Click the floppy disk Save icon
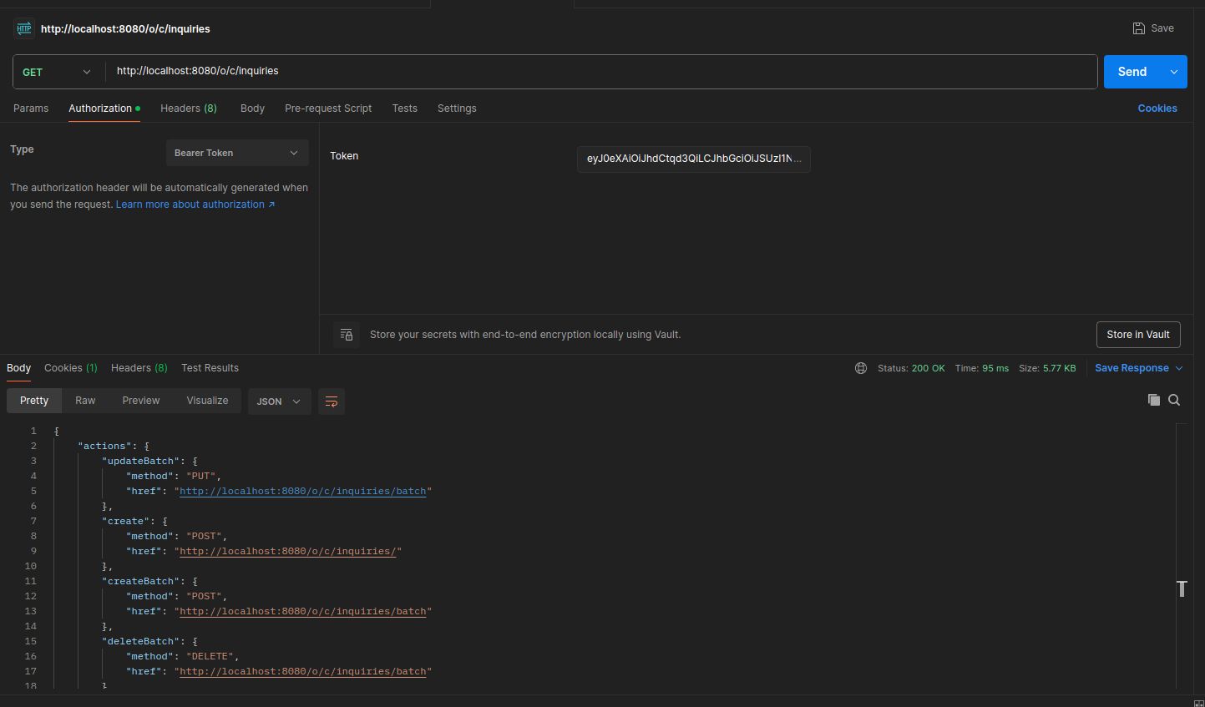Image resolution: width=1205 pixels, height=707 pixels. (1138, 28)
